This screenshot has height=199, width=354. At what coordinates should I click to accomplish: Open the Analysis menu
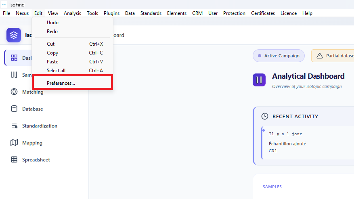tap(72, 13)
